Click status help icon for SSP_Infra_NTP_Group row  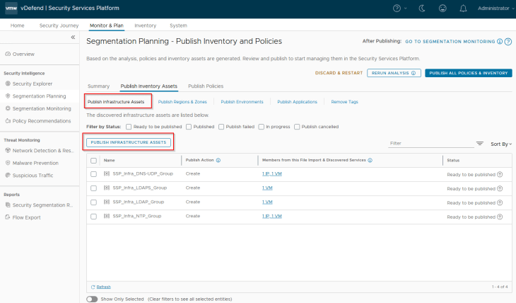coord(500,216)
